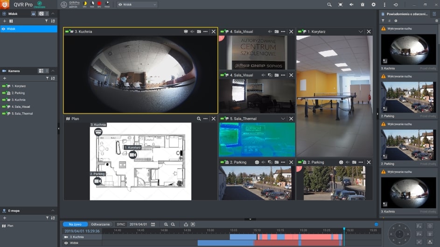Viewport: 440px width, 247px height.
Task: Click the Plan entry under E-mapa
Action: [10, 226]
